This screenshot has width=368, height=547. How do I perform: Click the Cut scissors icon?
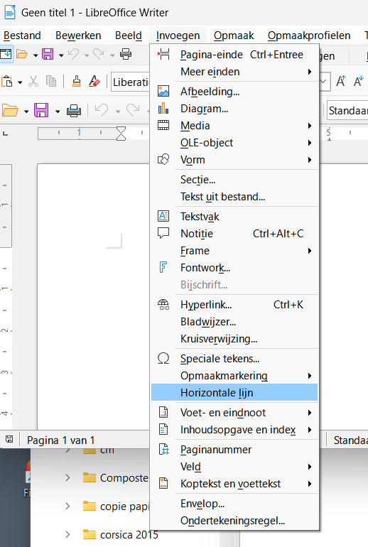33,82
